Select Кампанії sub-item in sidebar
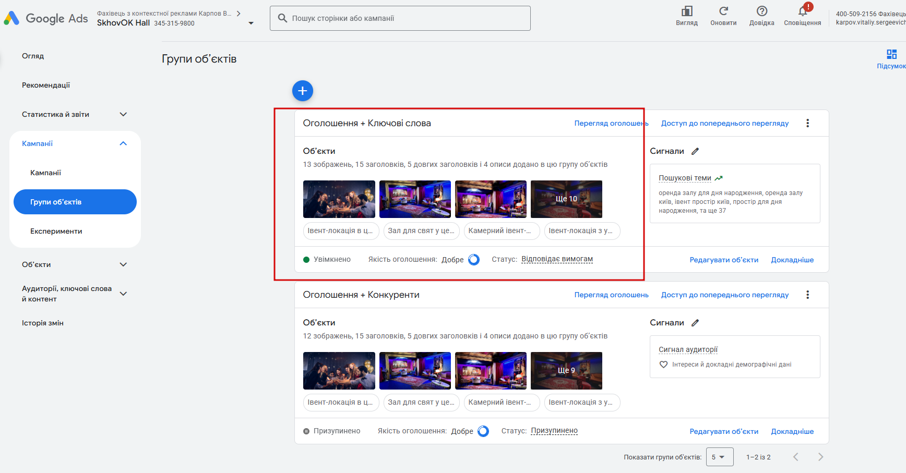906x473 pixels. coord(46,173)
